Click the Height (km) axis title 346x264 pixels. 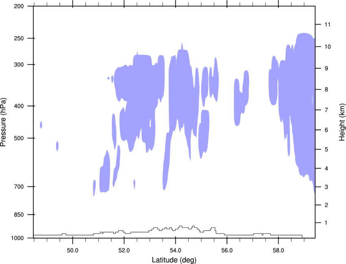point(342,122)
